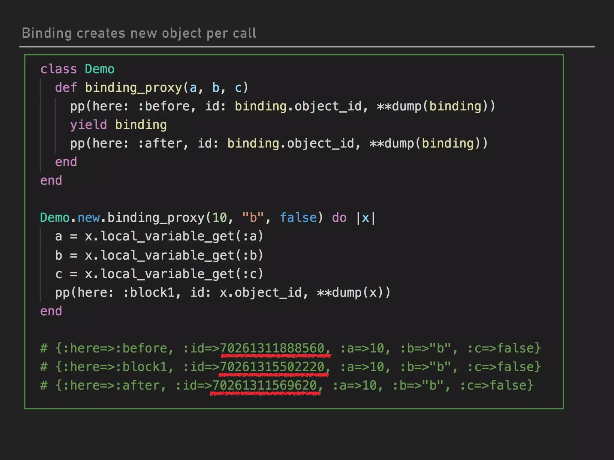The height and width of the screenshot is (460, 614).
Task: Click the string "b" argument in the call
Action: (253, 218)
